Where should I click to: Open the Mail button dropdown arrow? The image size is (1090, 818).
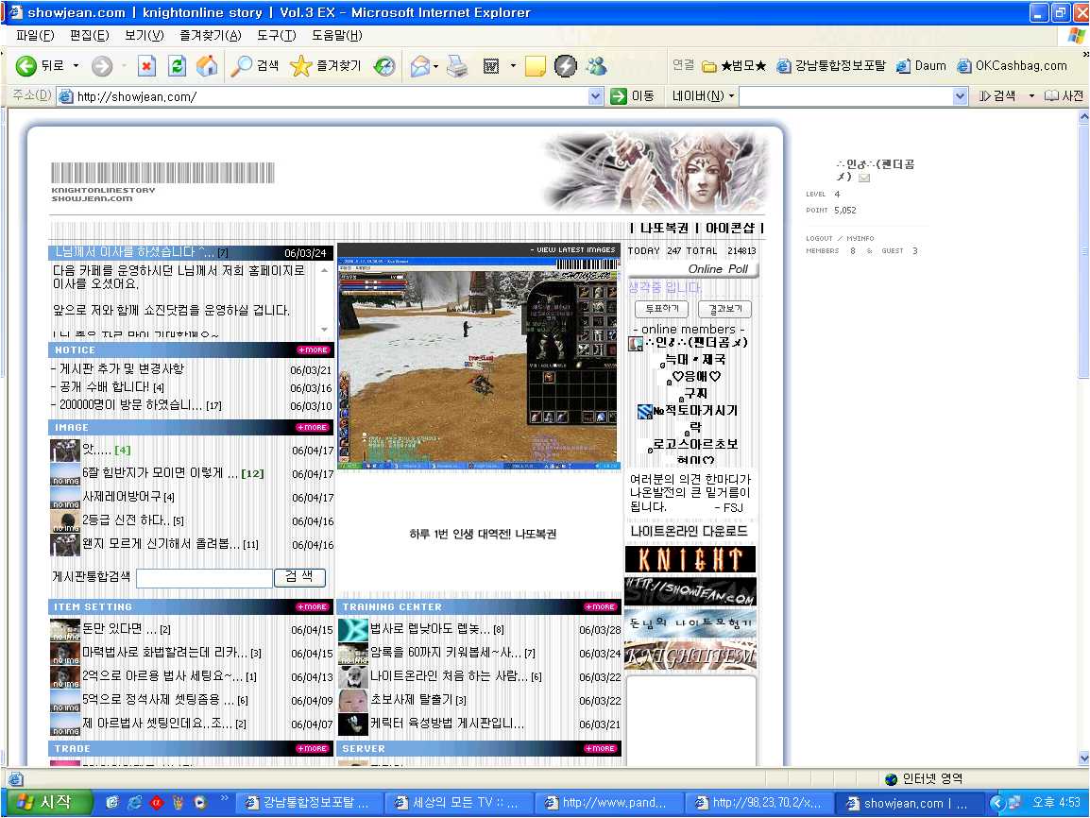435,67
